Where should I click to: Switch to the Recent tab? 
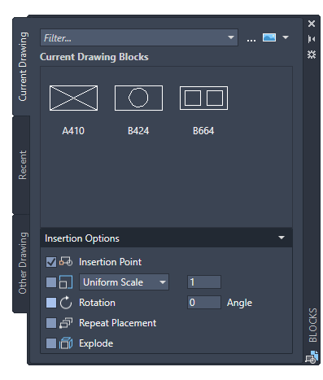(21, 164)
